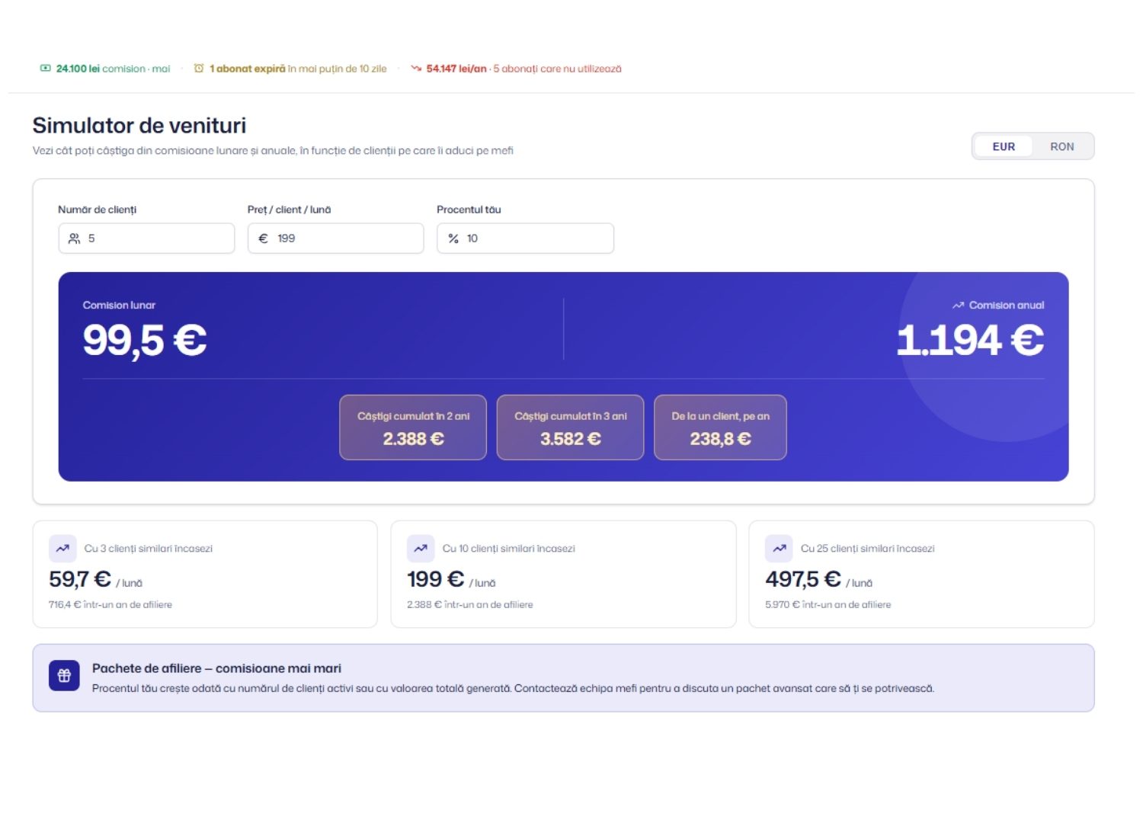Open the 1 abonat expiră alert
This screenshot has height=823, width=1143.
click(290, 69)
